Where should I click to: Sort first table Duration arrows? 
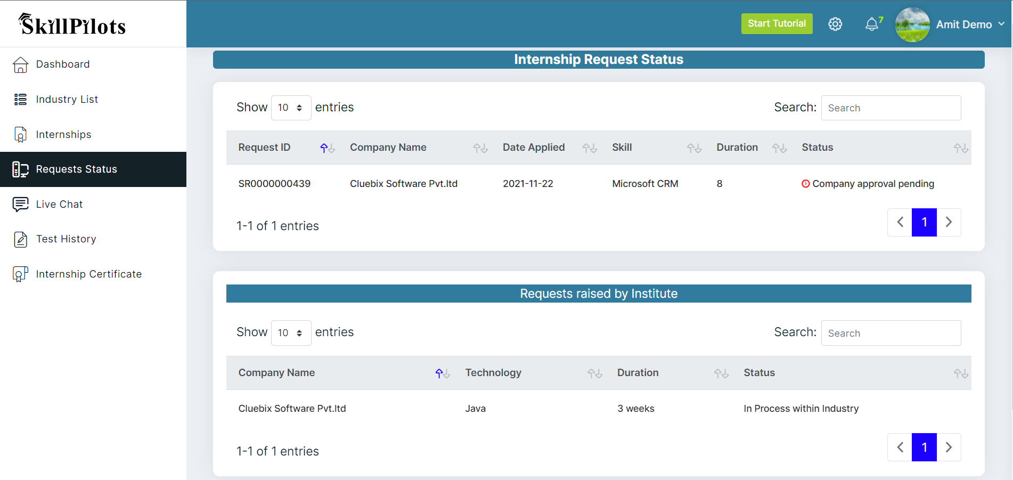tap(779, 148)
